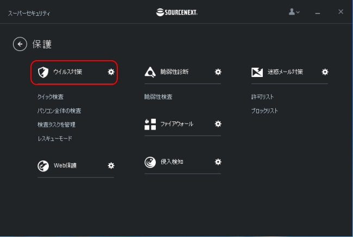Open 侵入検知 settings gear
353x237 pixels.
[x=218, y=162]
